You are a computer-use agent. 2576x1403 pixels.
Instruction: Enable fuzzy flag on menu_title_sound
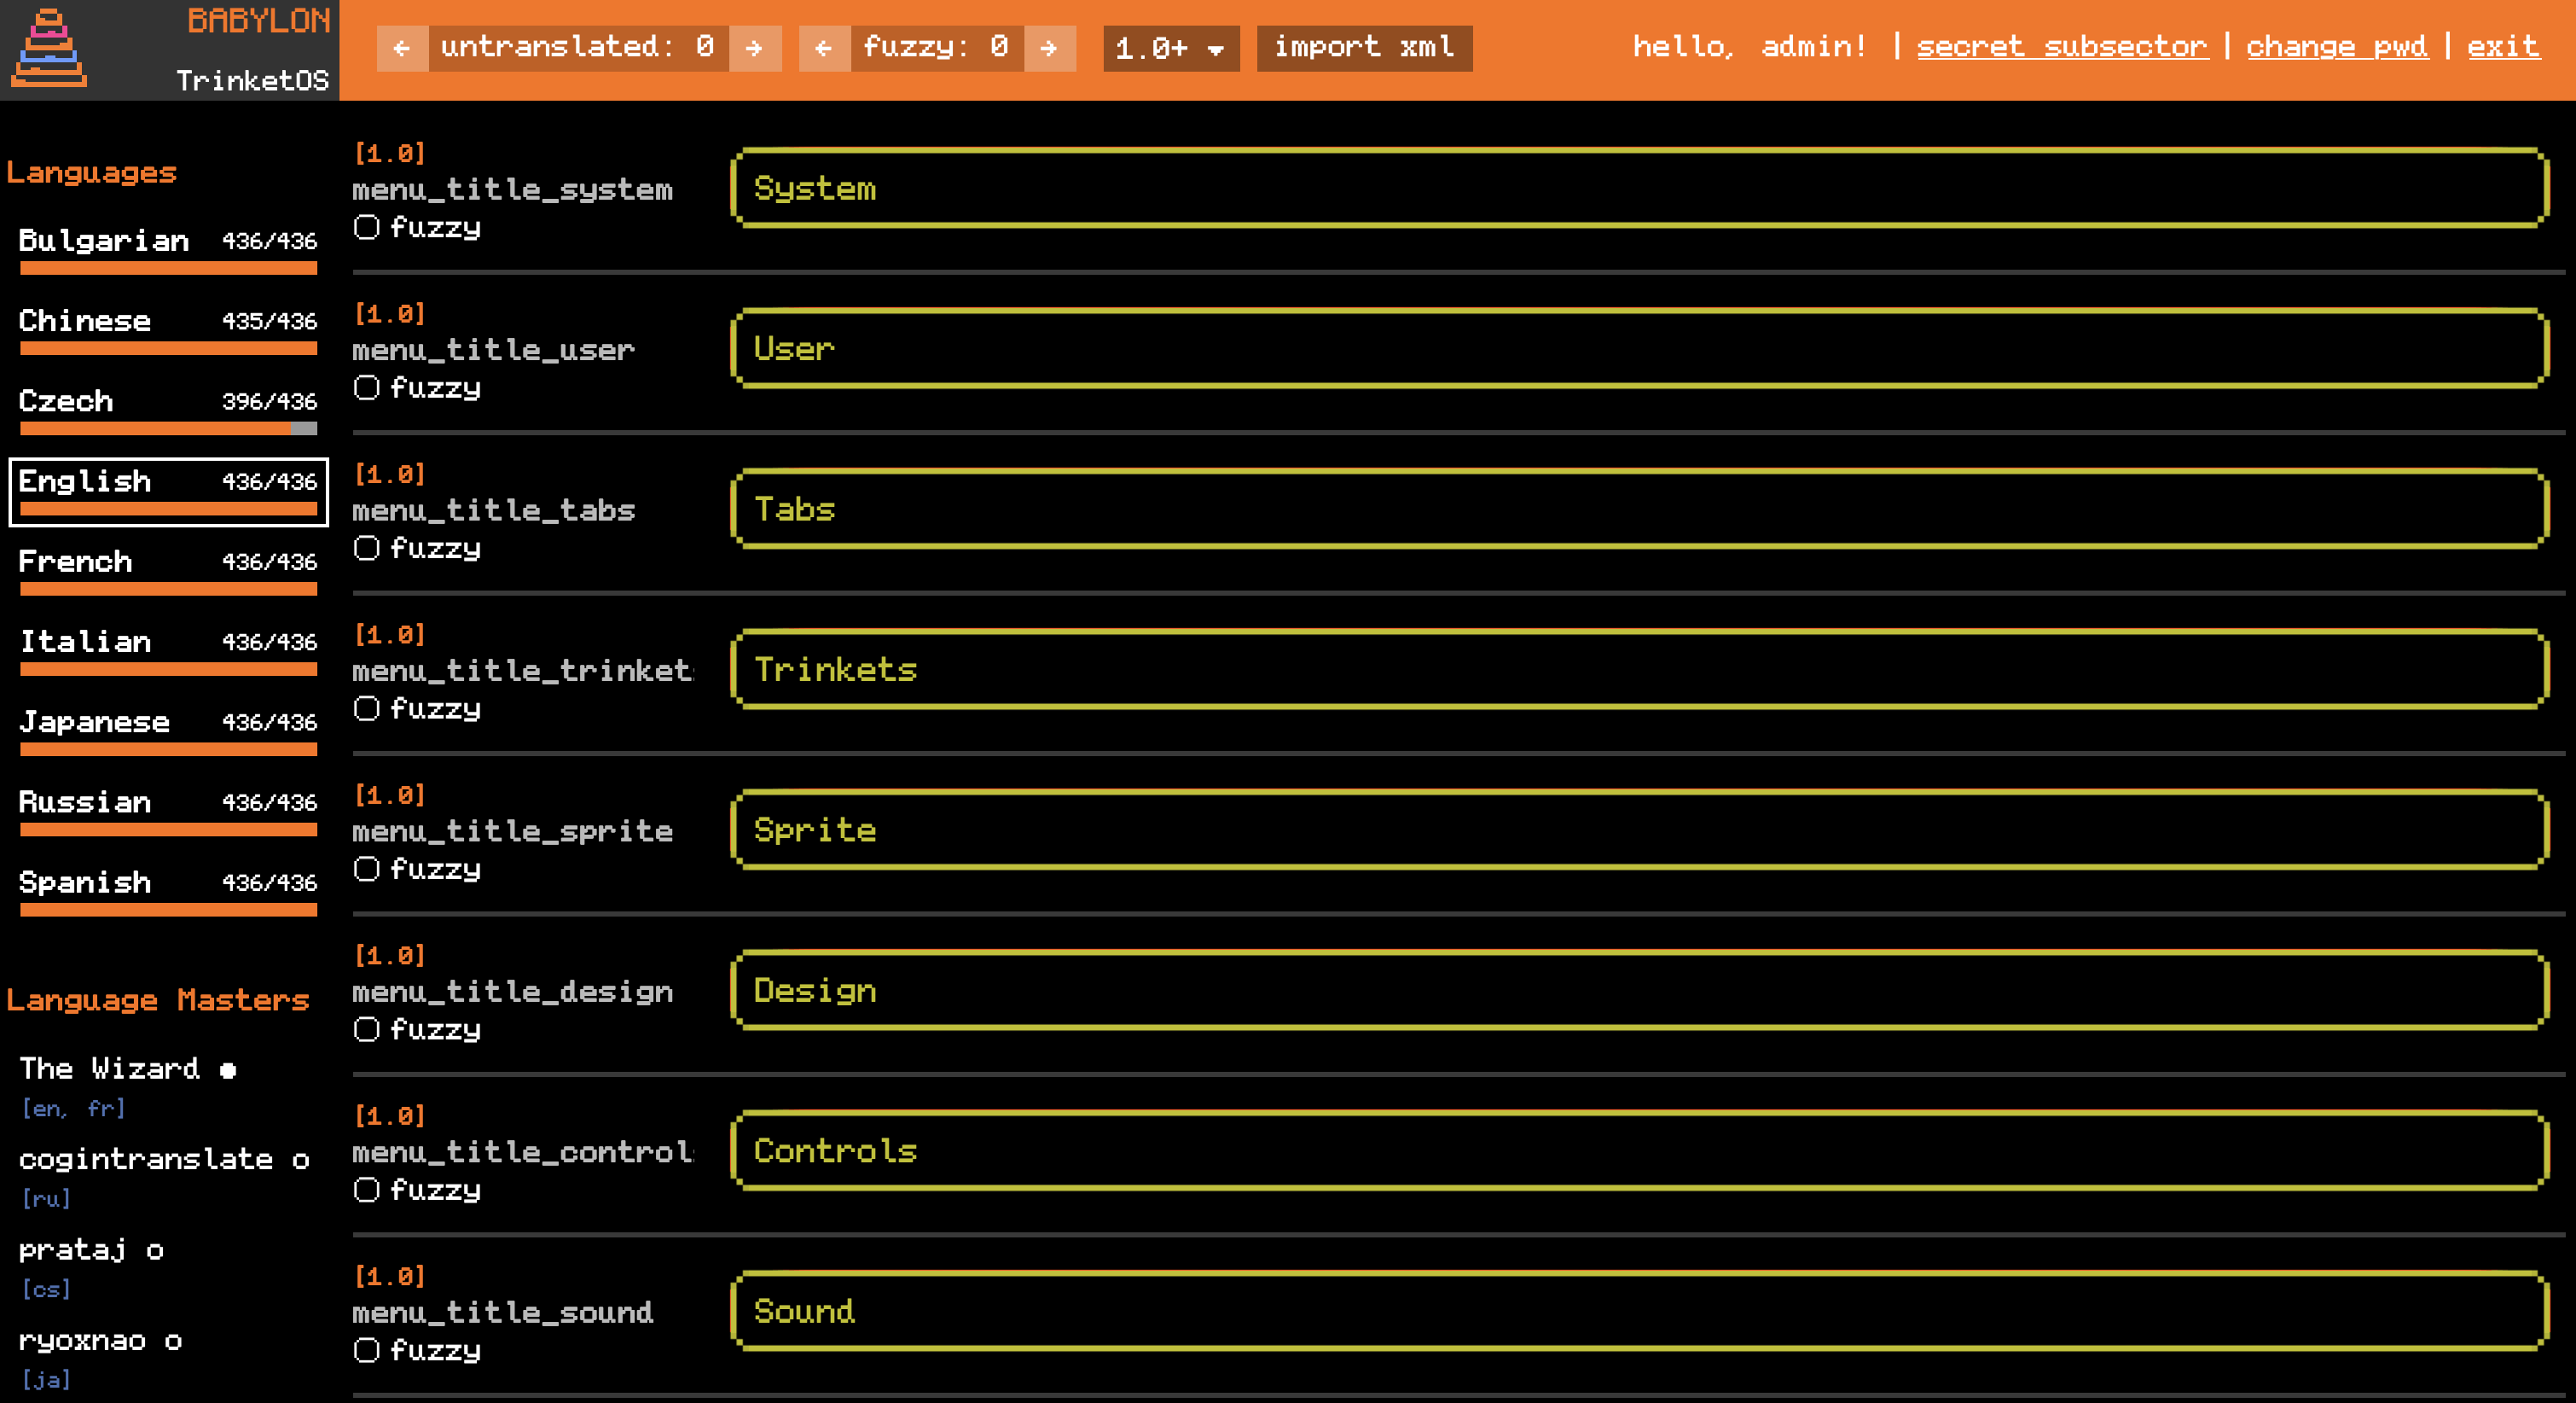click(x=367, y=1350)
